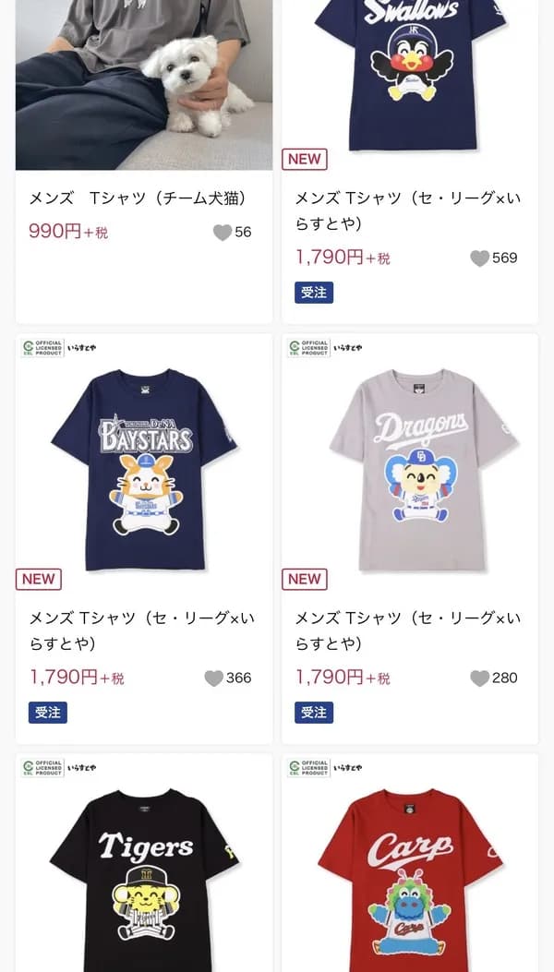
Task: Click the NEW badge on the BAYSTARS card
Action: [x=39, y=579]
